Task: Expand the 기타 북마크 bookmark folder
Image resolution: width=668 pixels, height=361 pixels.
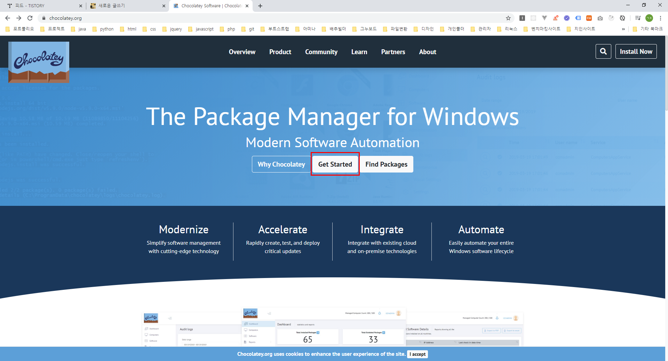Action: tap(647, 29)
